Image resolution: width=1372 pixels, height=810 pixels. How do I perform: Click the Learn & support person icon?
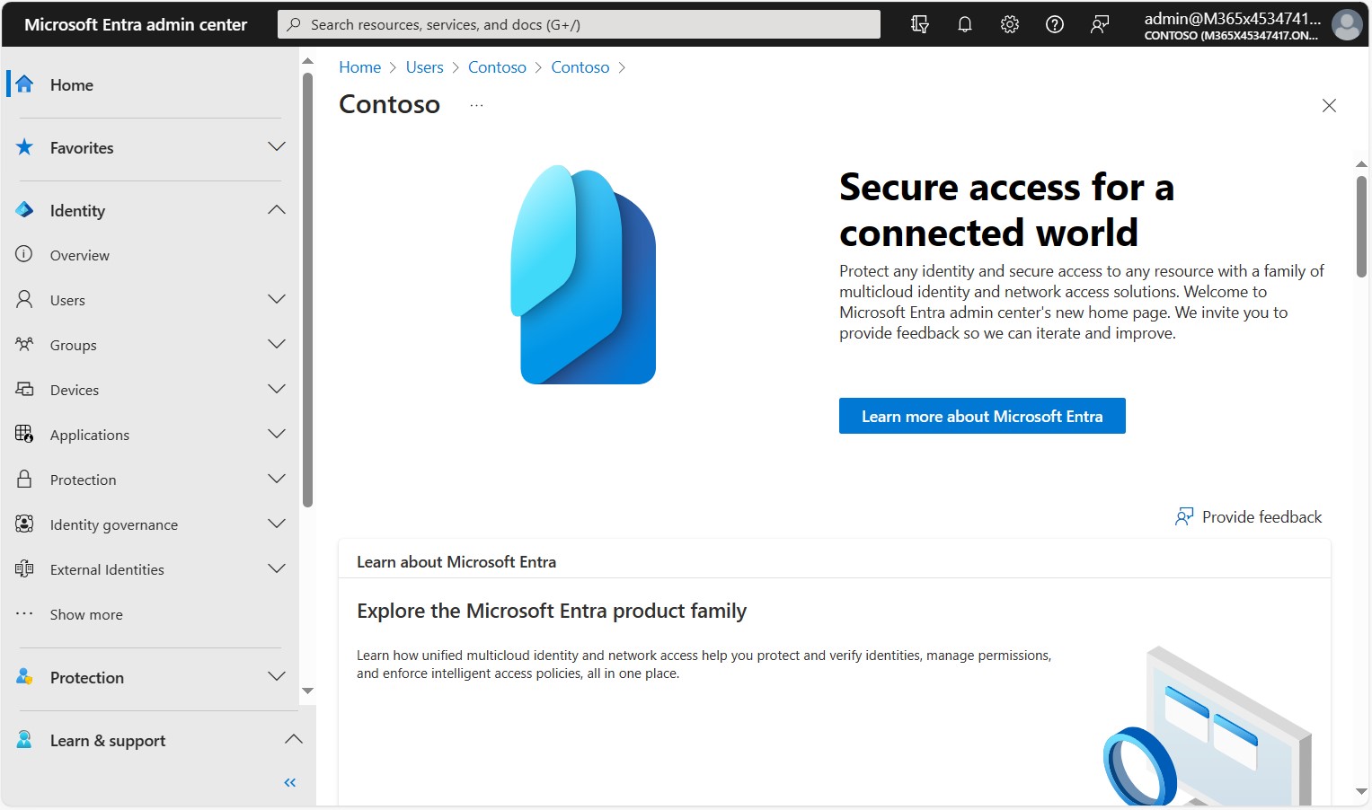click(x=24, y=740)
